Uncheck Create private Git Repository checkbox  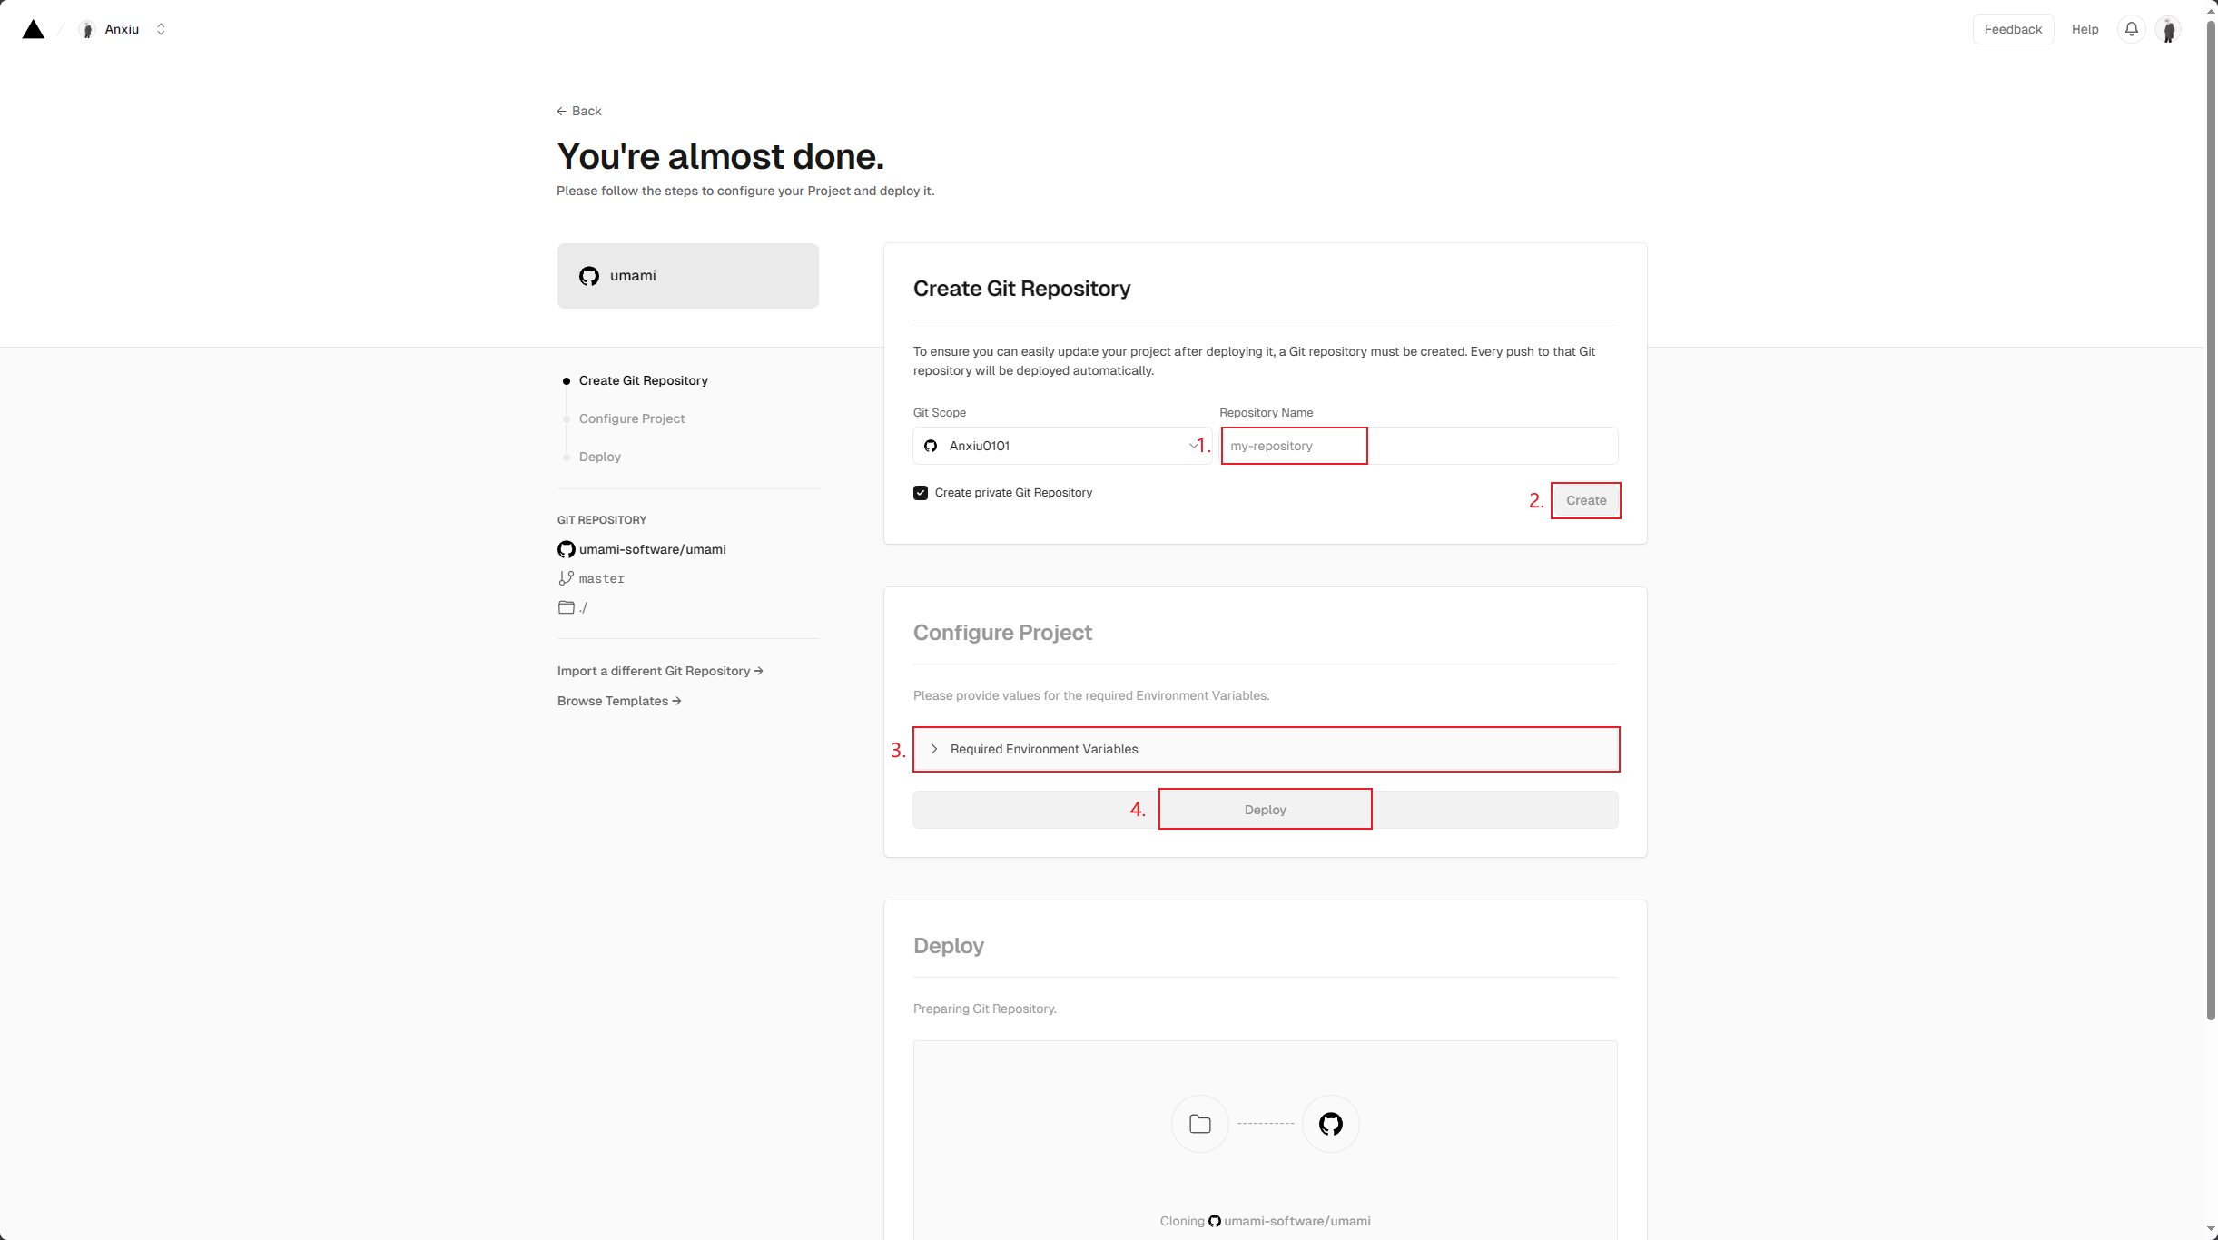tap(921, 493)
